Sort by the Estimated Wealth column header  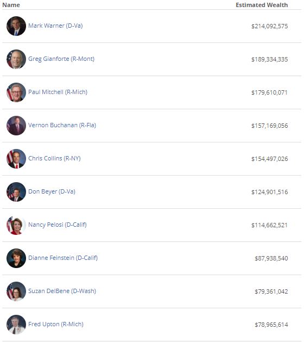262,5
